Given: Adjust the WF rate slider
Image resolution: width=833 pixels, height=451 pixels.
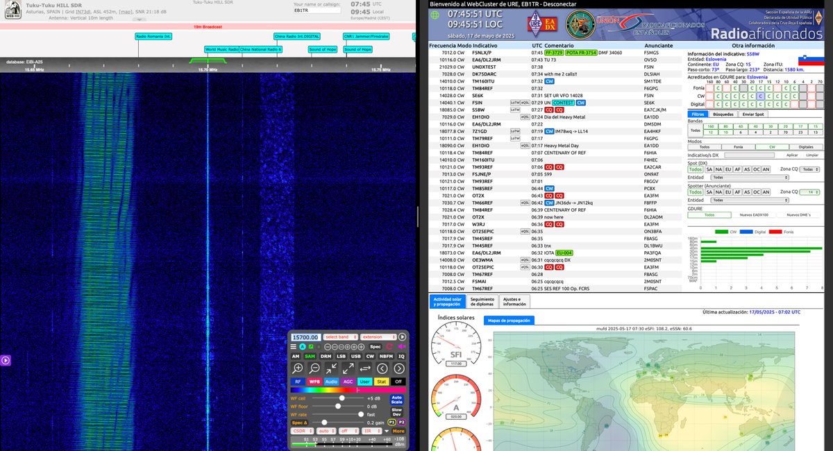Looking at the screenshot, I should click(x=338, y=414).
